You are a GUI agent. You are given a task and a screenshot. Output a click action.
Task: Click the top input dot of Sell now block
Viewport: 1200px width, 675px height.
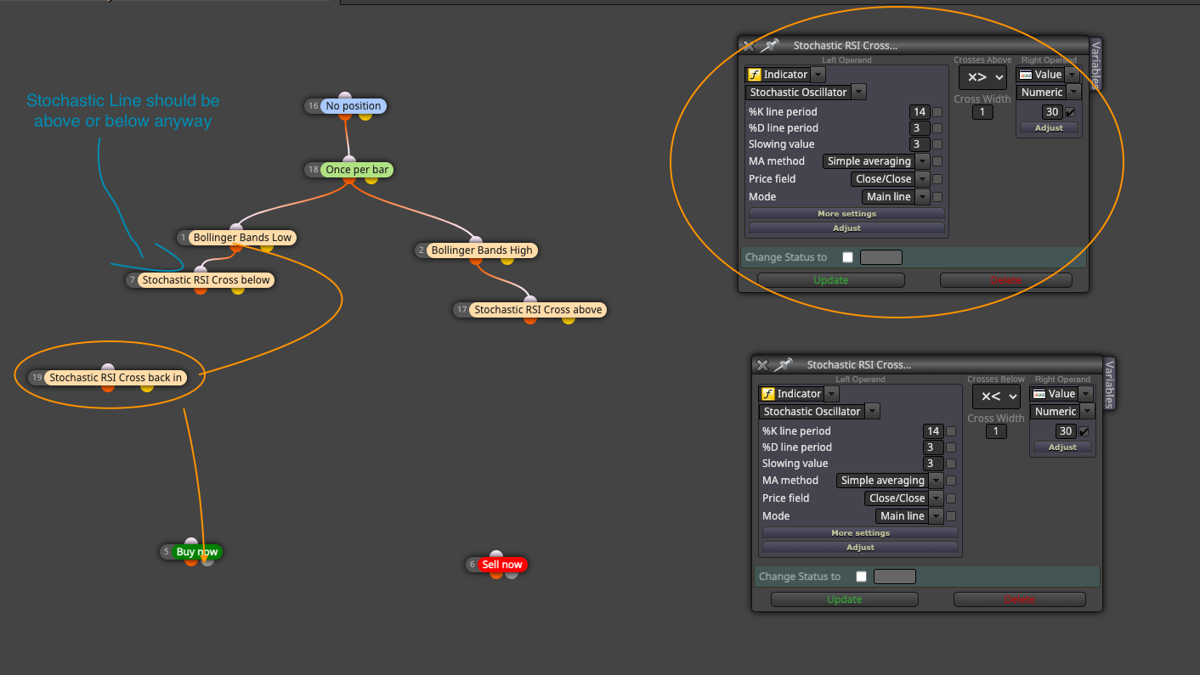496,555
